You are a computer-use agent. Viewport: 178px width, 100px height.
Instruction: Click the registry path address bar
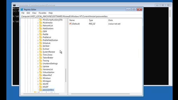tap(81, 16)
